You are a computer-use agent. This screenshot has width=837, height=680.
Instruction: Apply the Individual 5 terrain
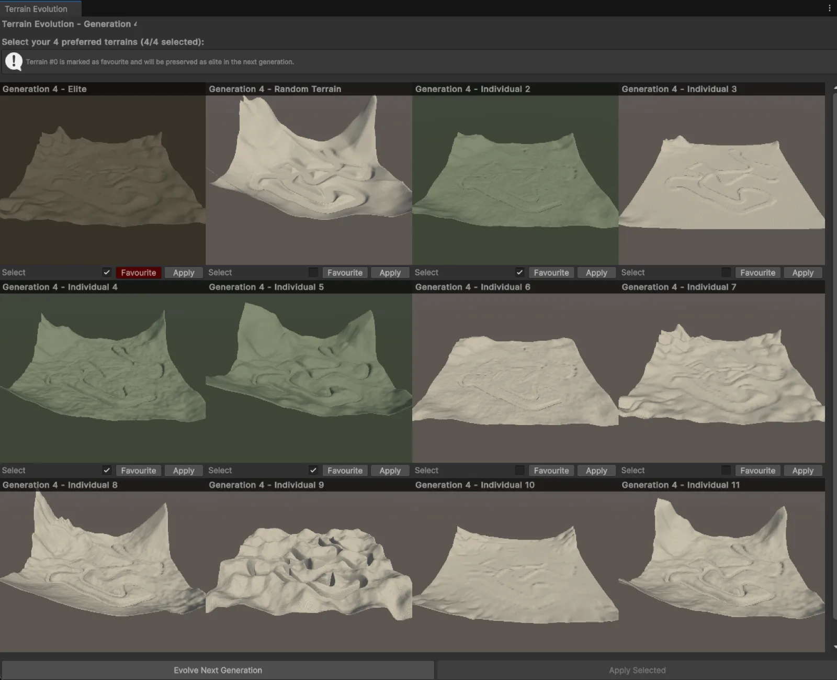pos(390,471)
